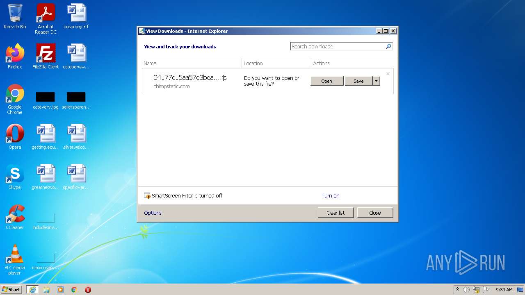Click the network tray icon

click(476, 290)
